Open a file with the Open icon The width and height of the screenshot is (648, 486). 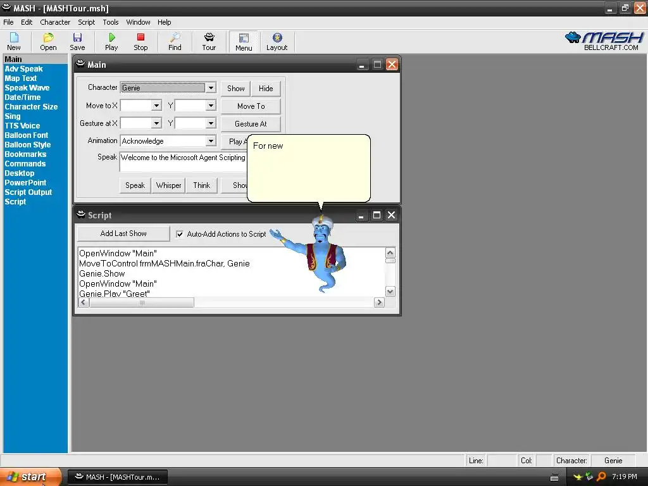click(48, 41)
